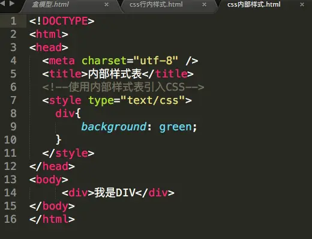Image resolution: width=312 pixels, height=239 pixels.
Task: Click line number 12 in gutter
Action: (10, 166)
